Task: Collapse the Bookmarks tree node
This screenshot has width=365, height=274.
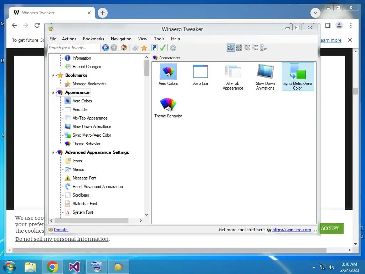Action: (53, 76)
